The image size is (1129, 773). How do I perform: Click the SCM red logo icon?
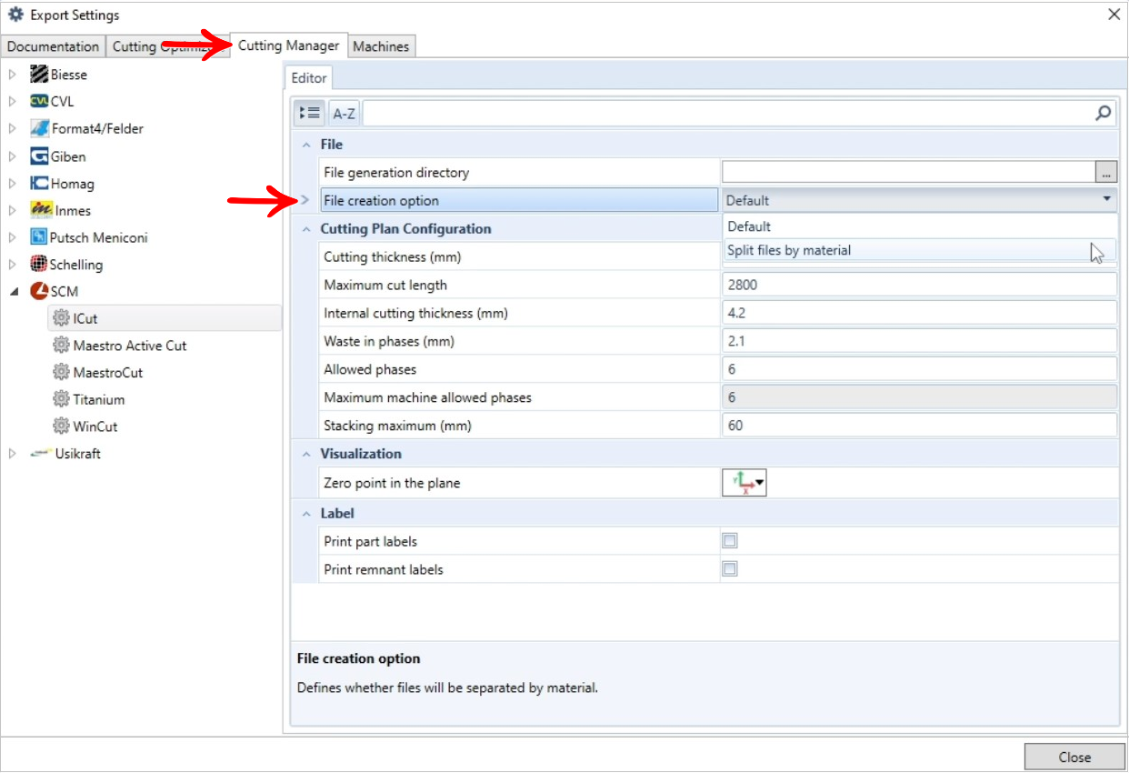(39, 291)
